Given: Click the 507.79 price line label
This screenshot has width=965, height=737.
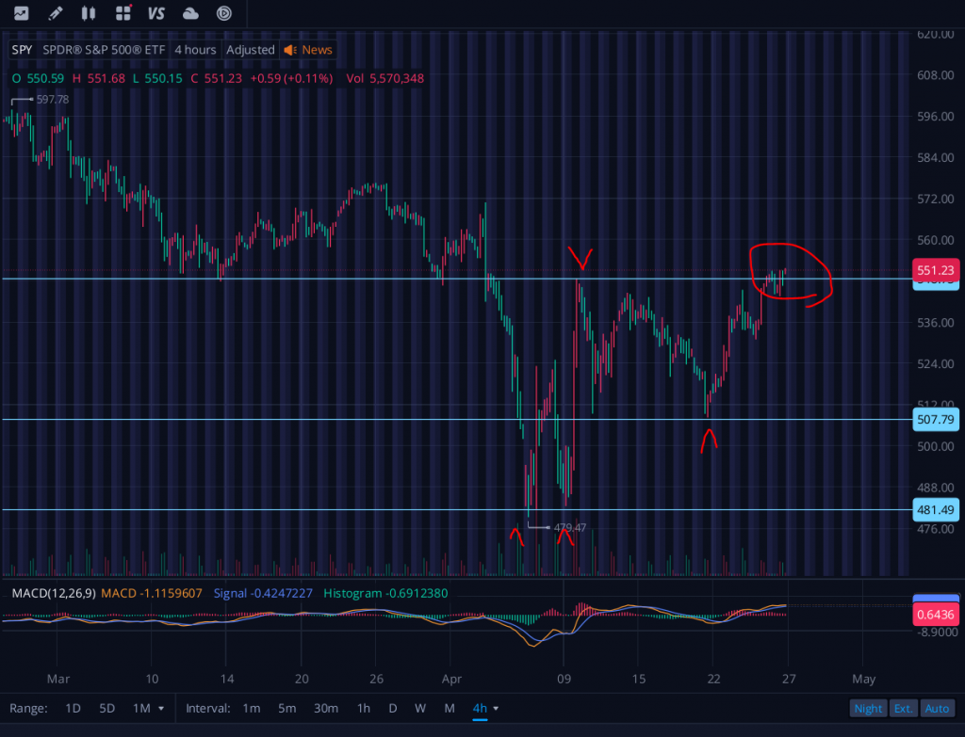Looking at the screenshot, I should click(x=937, y=420).
